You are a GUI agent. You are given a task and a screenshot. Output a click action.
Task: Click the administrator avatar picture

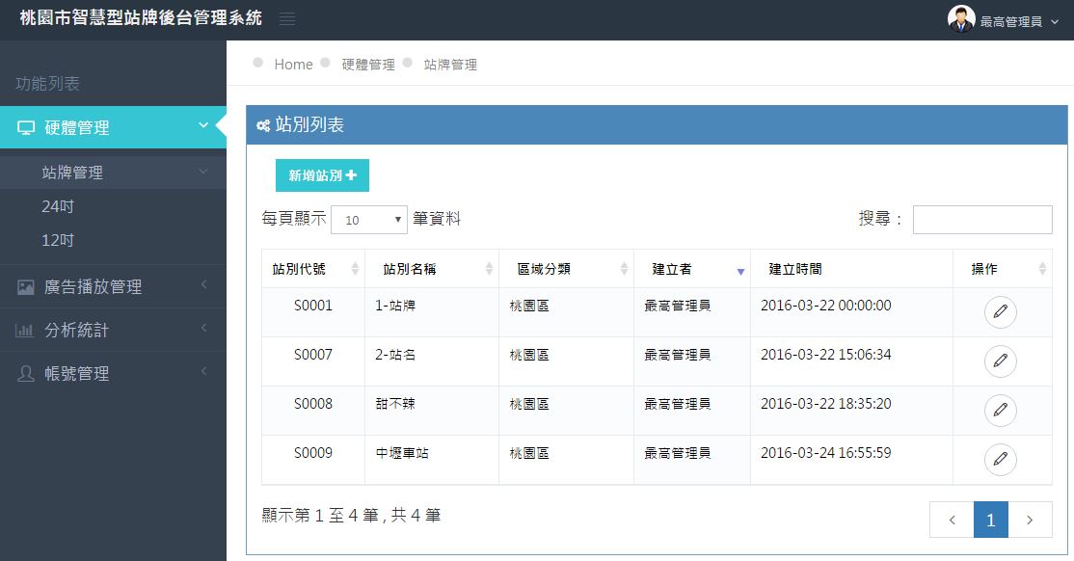961,19
